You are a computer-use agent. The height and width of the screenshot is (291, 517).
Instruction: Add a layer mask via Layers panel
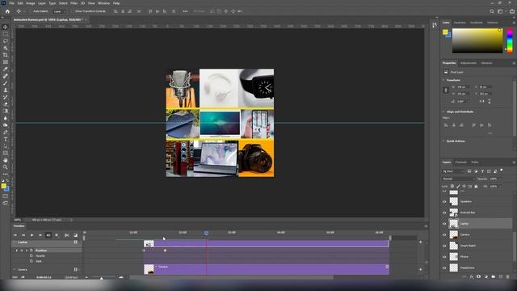(479, 276)
